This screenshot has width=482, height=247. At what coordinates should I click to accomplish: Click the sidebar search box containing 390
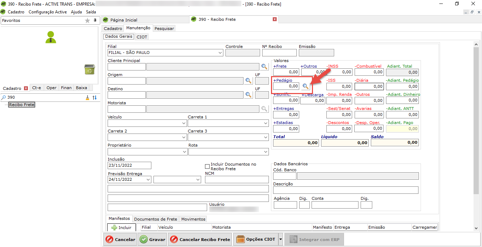click(x=42, y=98)
